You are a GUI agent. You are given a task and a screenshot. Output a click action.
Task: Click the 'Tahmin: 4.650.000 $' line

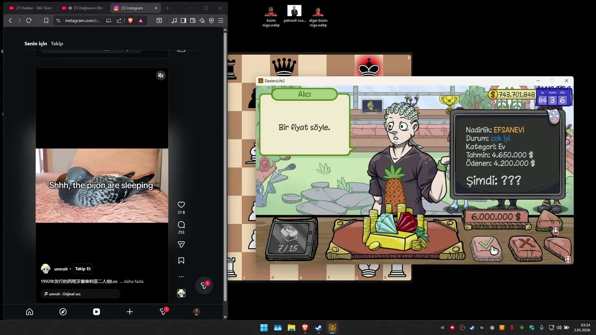499,155
